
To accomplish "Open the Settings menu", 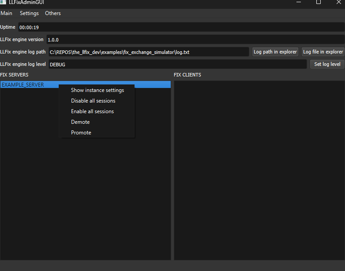I will (x=29, y=13).
